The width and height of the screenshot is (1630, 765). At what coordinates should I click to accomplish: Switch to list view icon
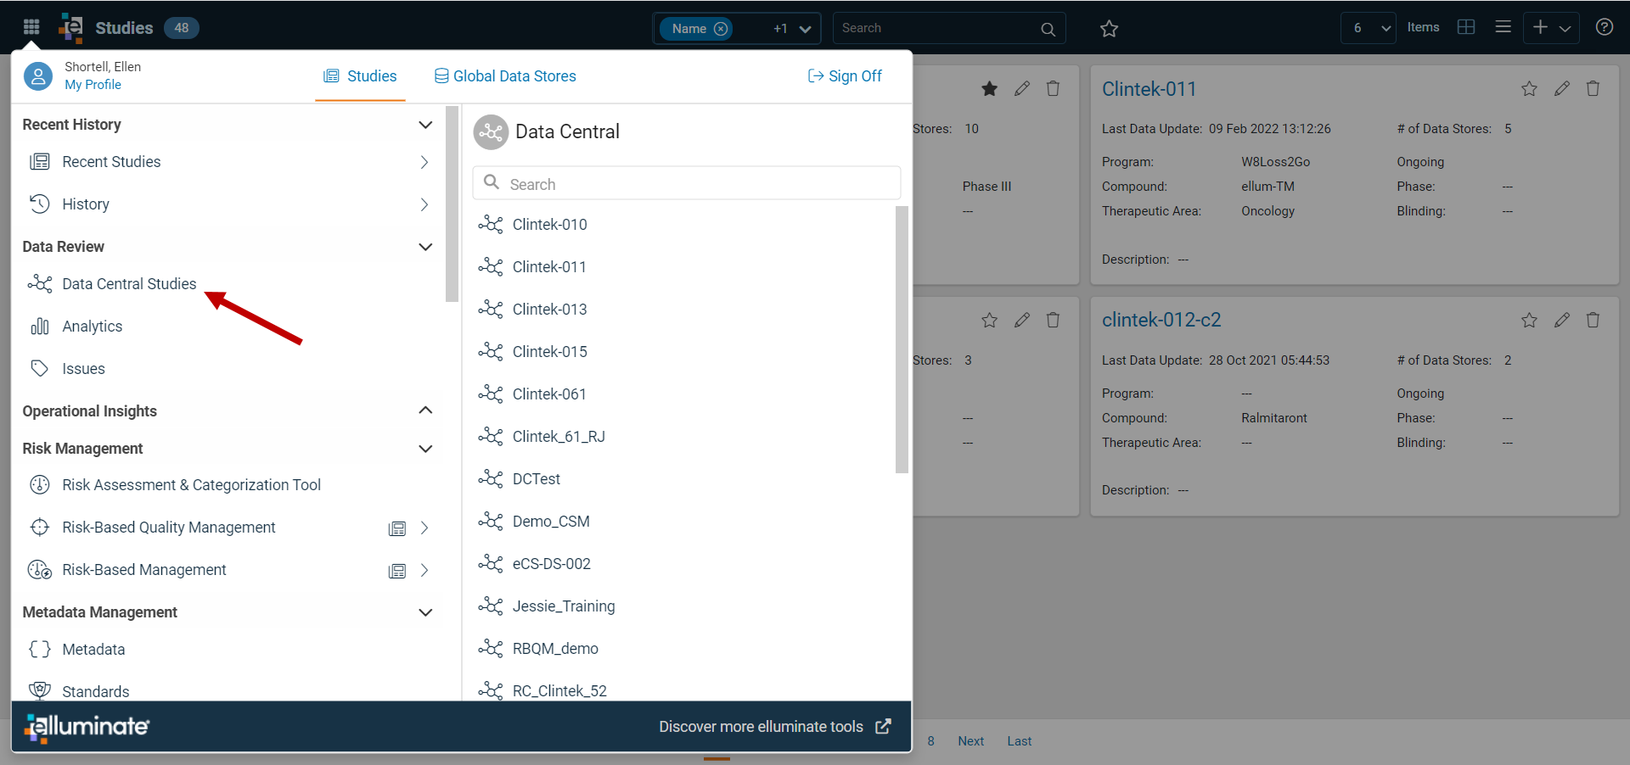1503,27
